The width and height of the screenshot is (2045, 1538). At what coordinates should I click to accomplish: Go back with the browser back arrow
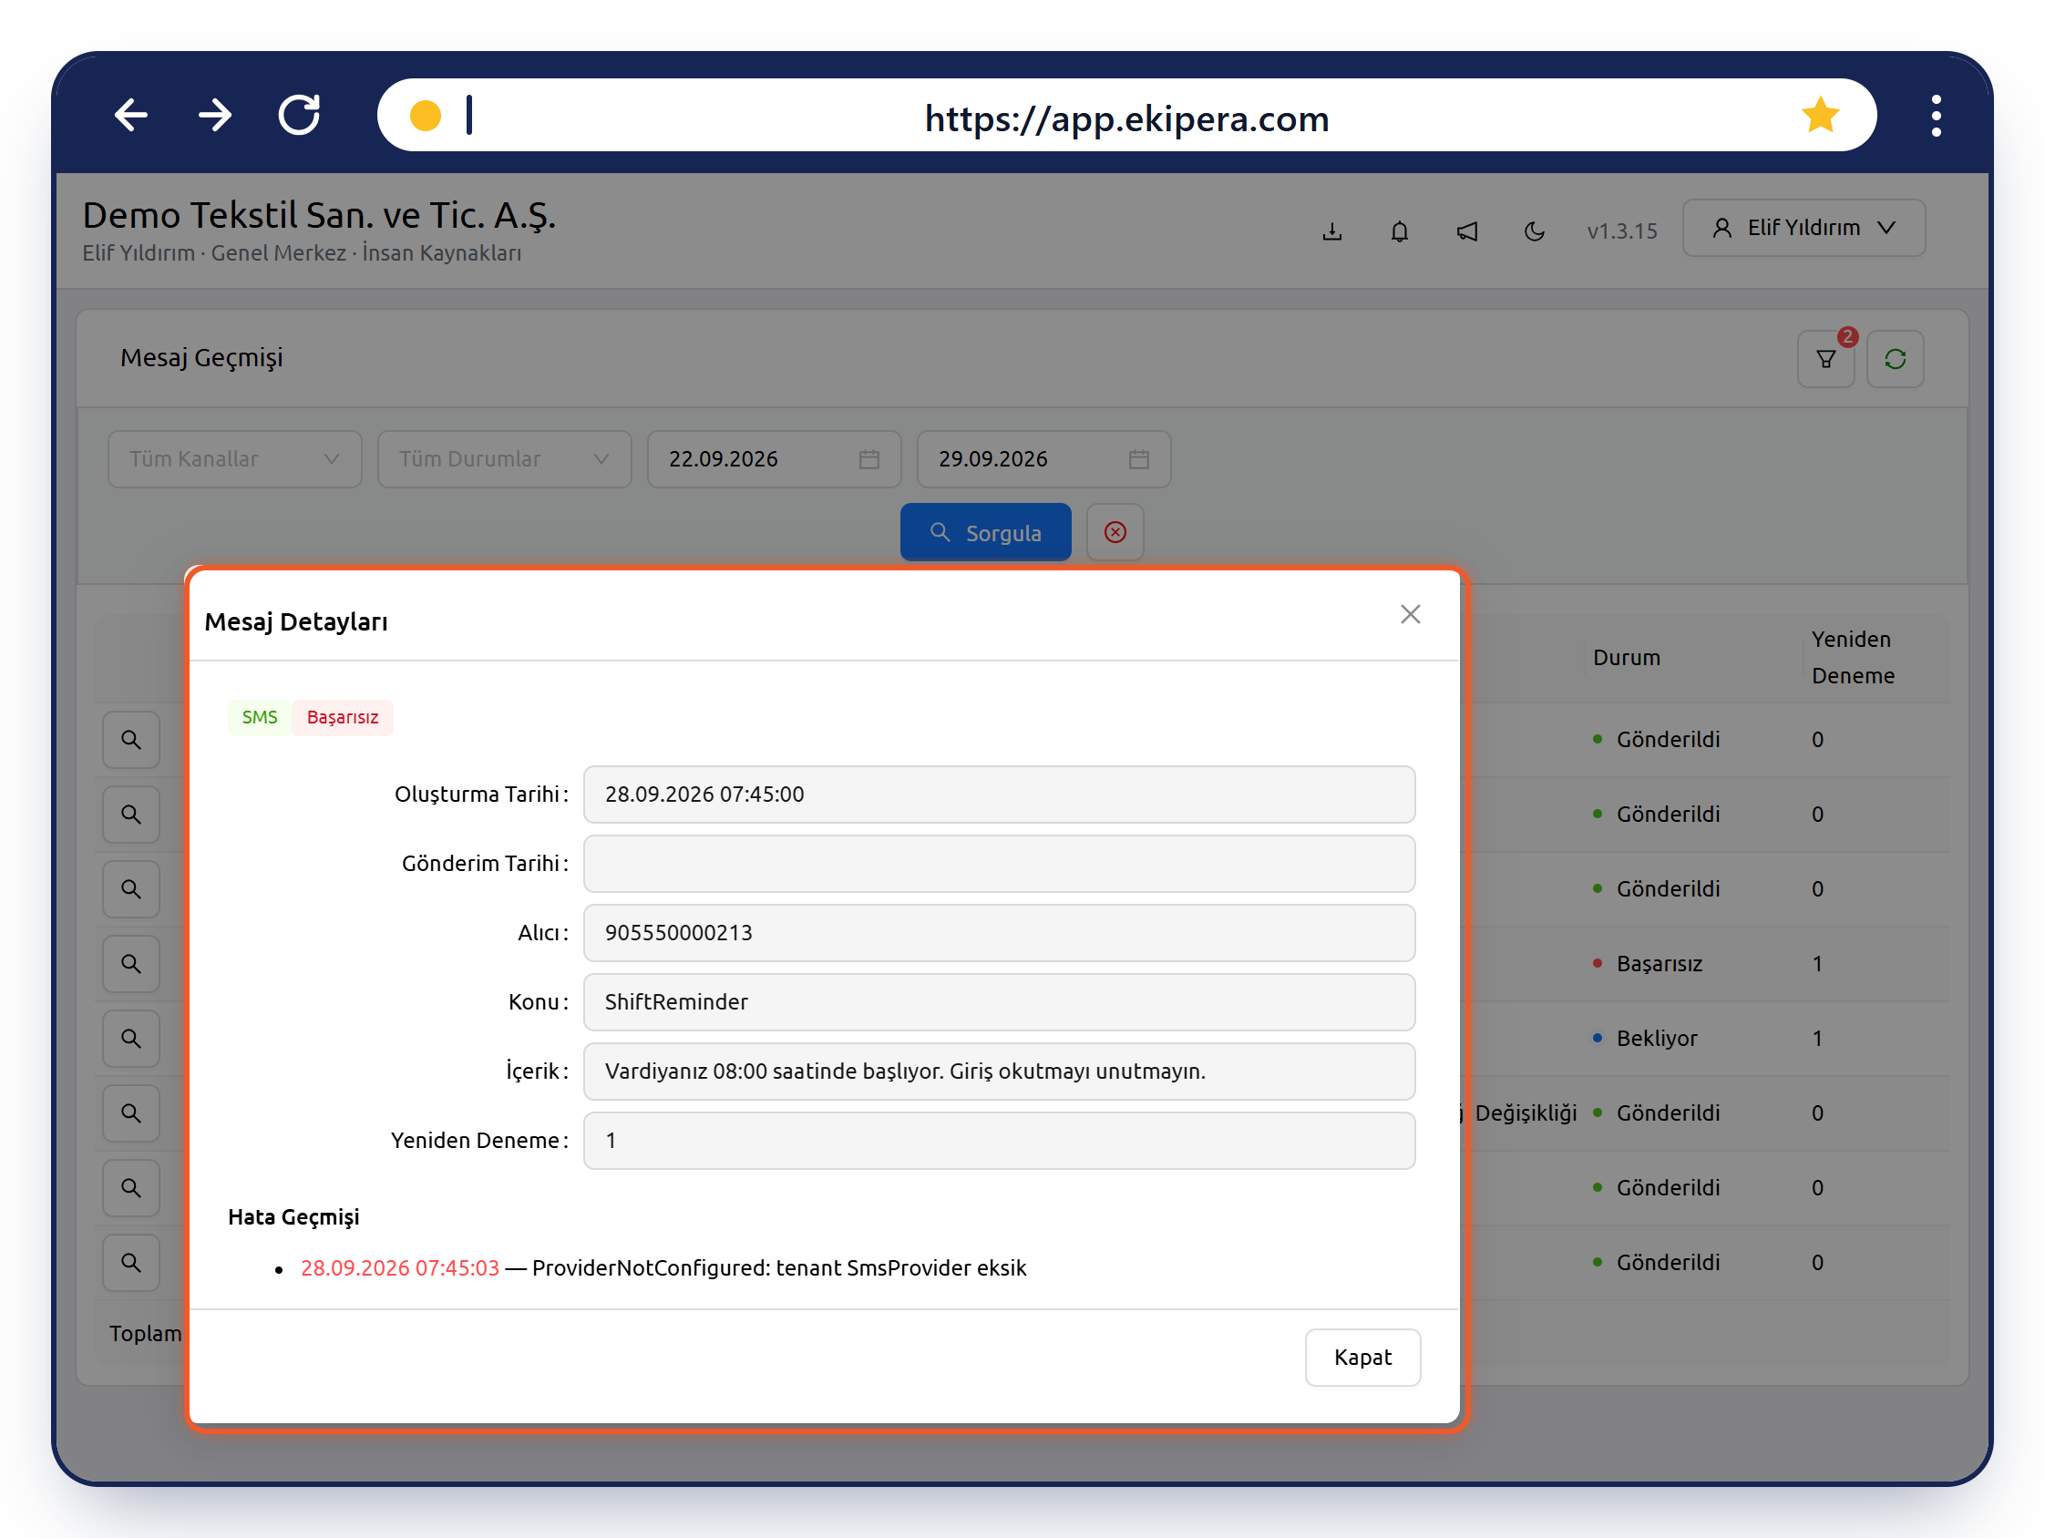point(131,116)
